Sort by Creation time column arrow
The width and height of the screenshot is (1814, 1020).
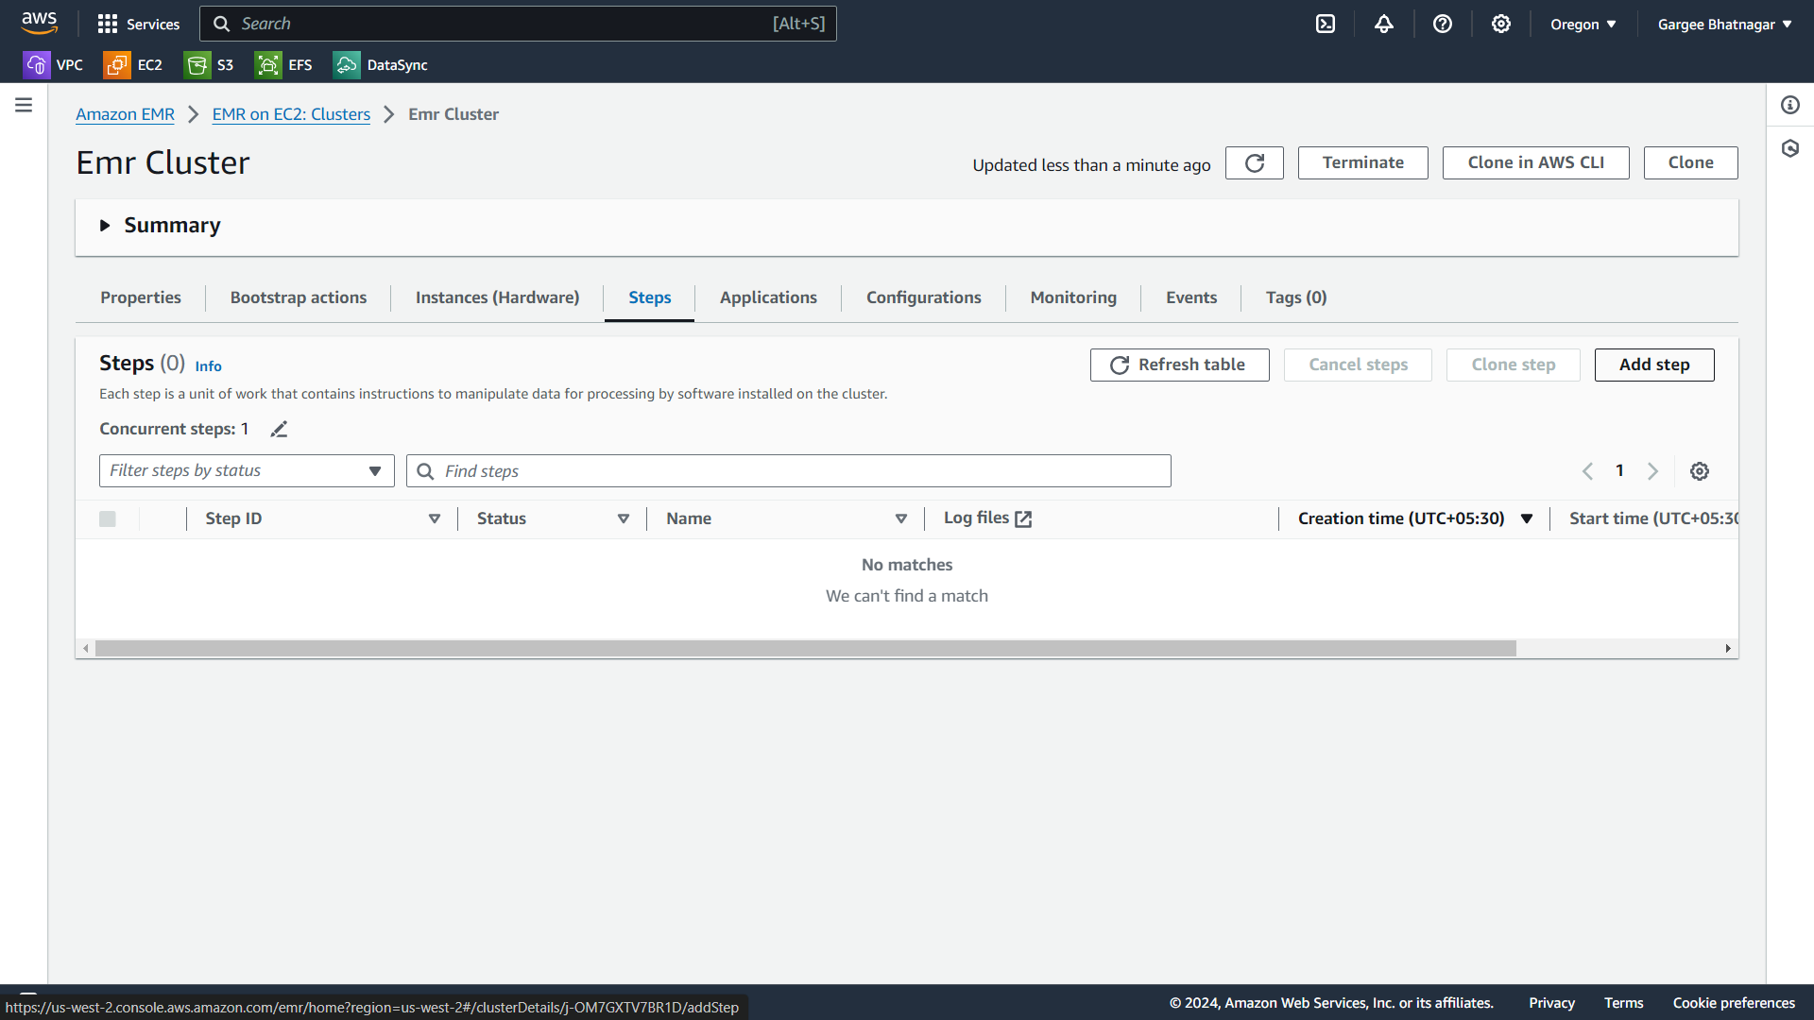pyautogui.click(x=1526, y=518)
